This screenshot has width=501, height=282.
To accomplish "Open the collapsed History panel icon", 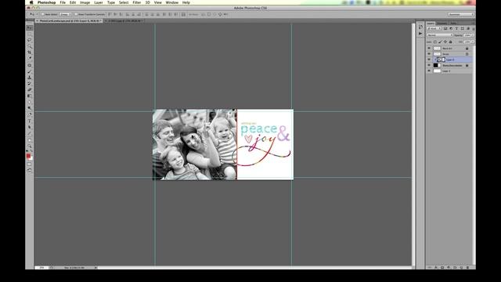I will [420, 27].
